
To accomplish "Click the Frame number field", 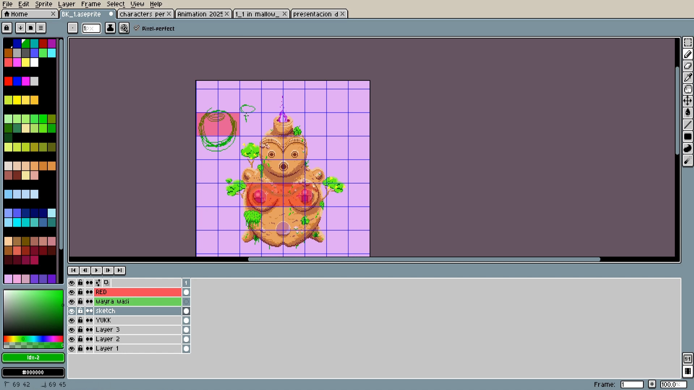I will [632, 384].
